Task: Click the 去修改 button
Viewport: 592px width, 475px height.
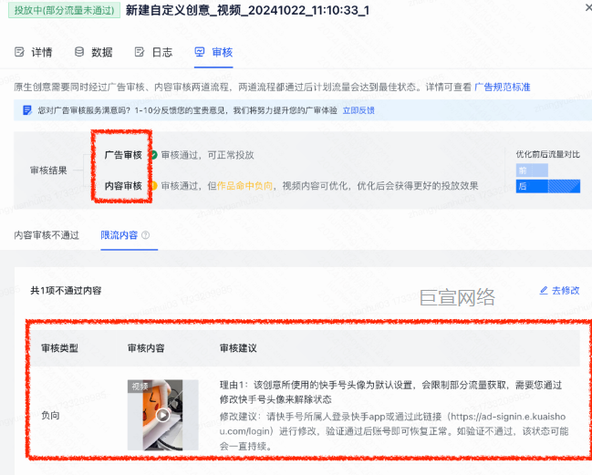Action: point(559,291)
